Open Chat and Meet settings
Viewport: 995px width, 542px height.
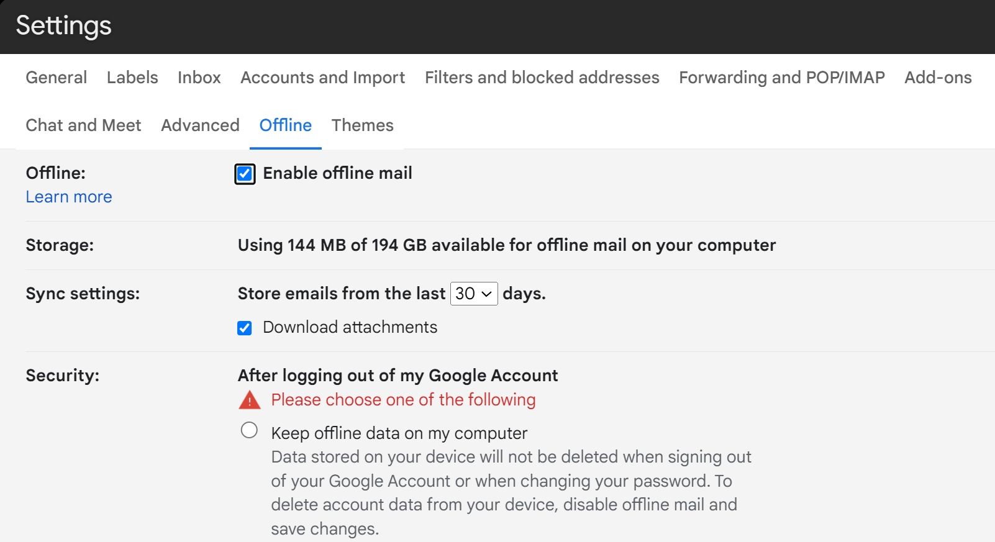coord(83,125)
